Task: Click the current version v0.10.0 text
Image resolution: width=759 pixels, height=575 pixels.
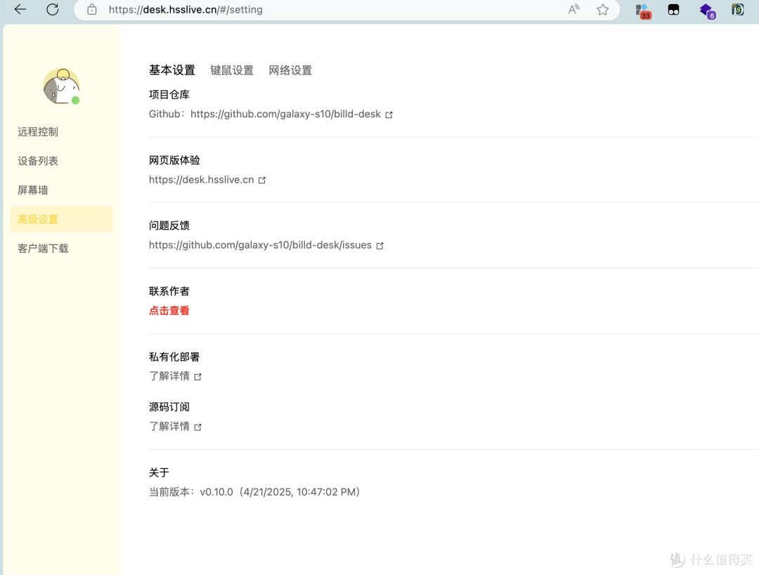Action: pyautogui.click(x=254, y=492)
